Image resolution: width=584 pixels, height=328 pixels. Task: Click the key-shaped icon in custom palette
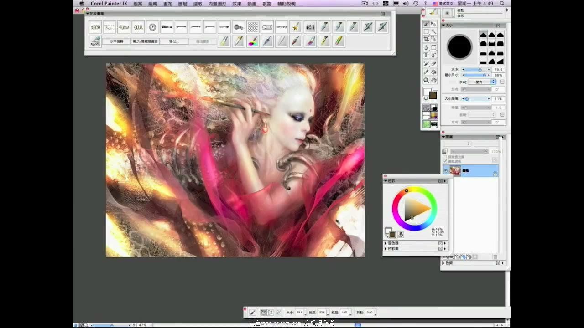pos(238,27)
